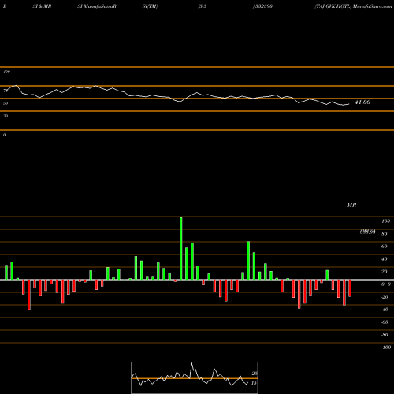
Task: Click the 30 level label in RSI panel
Action: (6, 116)
